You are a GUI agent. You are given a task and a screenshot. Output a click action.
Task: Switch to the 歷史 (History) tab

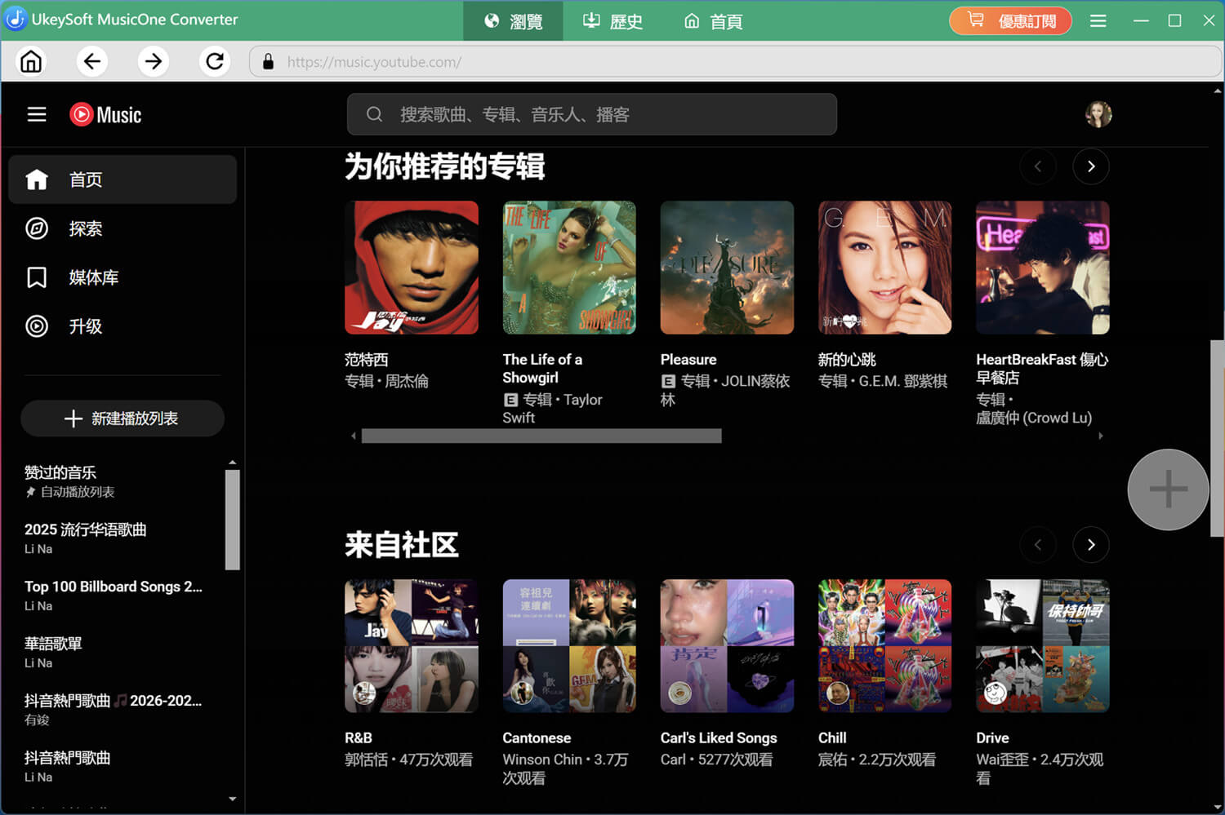tap(612, 21)
